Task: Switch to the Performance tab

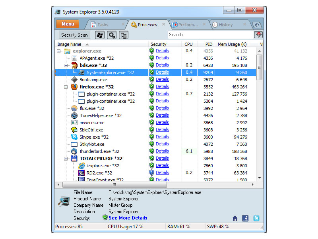Action: click(x=189, y=24)
